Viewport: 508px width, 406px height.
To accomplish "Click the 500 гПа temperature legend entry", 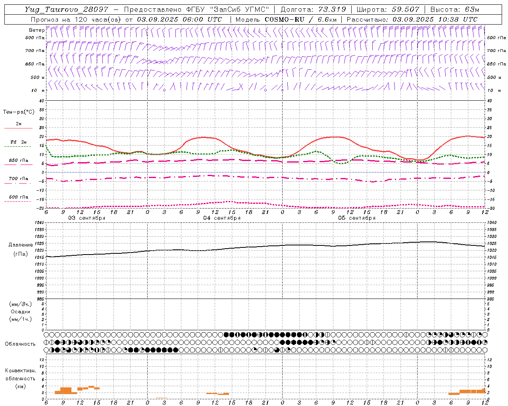I will [x=19, y=197].
